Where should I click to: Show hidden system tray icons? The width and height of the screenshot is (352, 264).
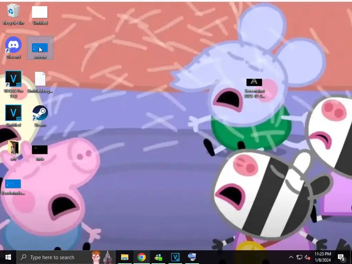click(291, 257)
